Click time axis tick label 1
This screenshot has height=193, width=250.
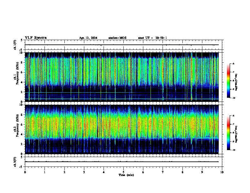(x=45, y=172)
